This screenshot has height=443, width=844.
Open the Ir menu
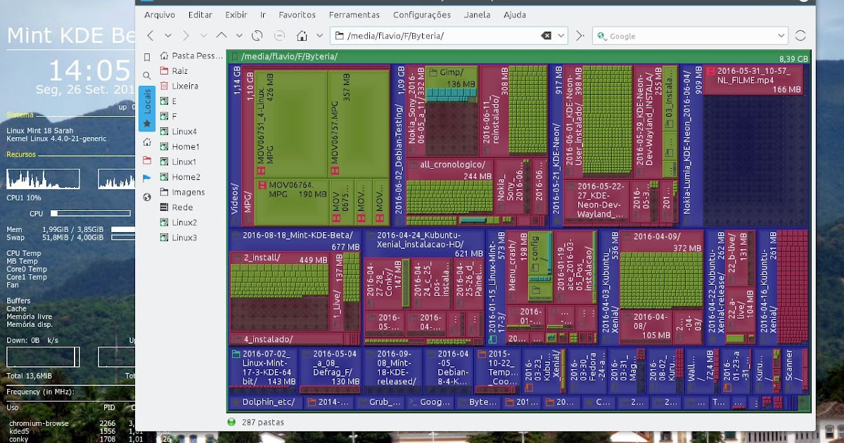263,15
